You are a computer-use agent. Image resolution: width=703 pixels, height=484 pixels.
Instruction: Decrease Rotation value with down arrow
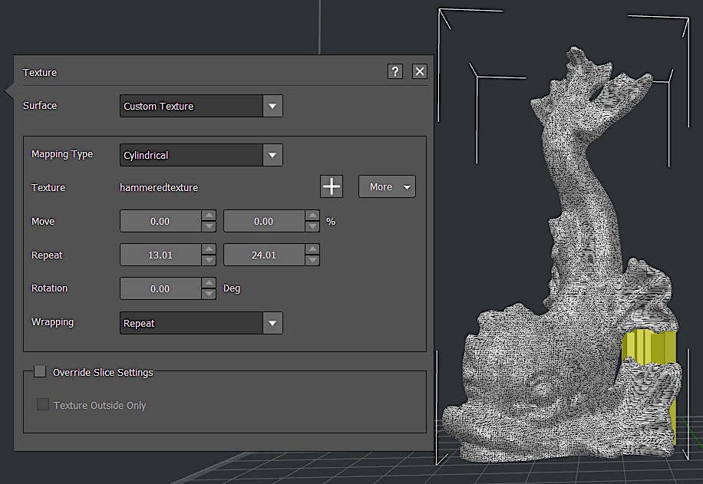tap(208, 294)
